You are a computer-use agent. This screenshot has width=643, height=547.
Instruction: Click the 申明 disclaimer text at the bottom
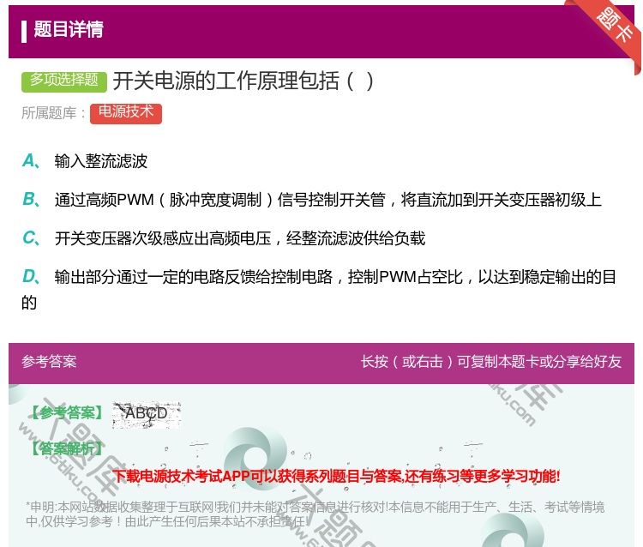tap(315, 514)
